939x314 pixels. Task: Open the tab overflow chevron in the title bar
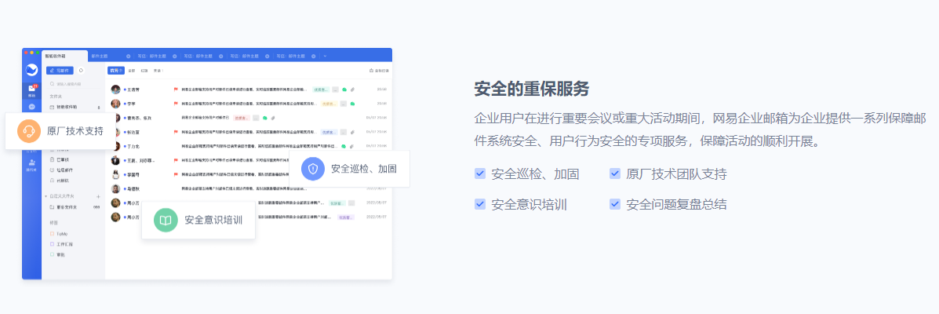(325, 56)
